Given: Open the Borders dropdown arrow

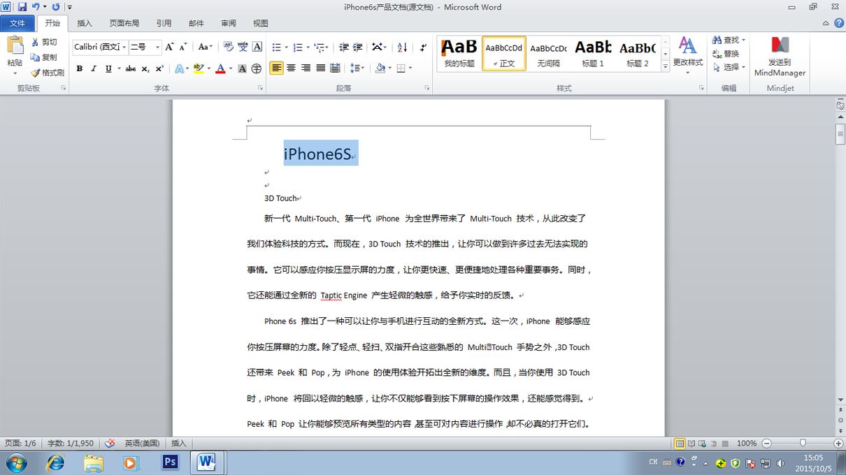Looking at the screenshot, I should pos(410,68).
